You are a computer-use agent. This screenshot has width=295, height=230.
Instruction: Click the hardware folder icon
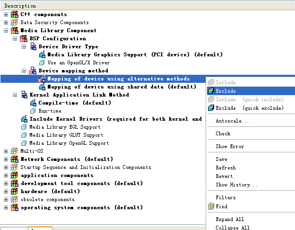15,191
